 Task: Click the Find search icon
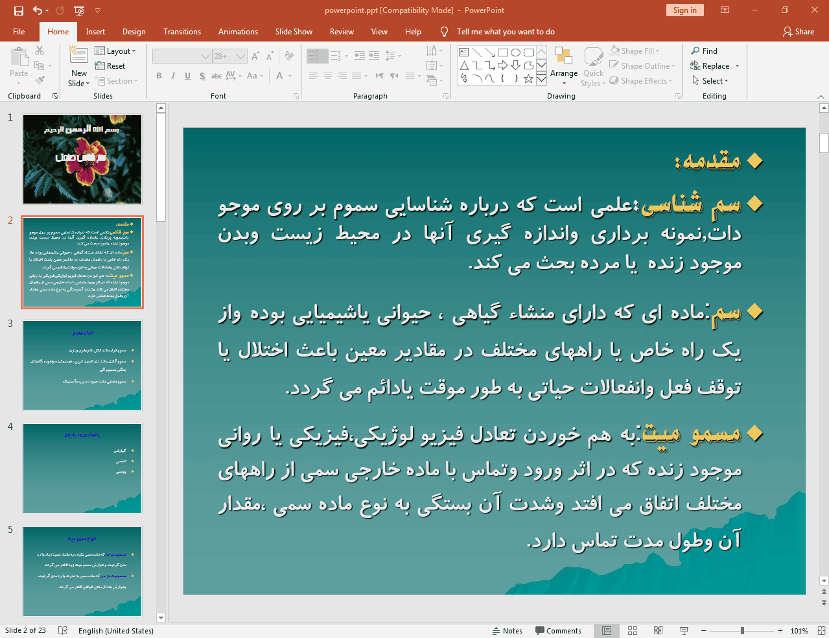point(695,51)
